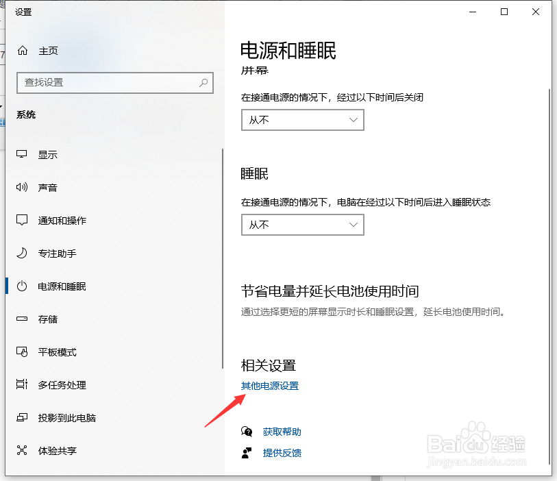The image size is (557, 481).
Task: Click the magnifier icon in search box
Action: pyautogui.click(x=203, y=83)
